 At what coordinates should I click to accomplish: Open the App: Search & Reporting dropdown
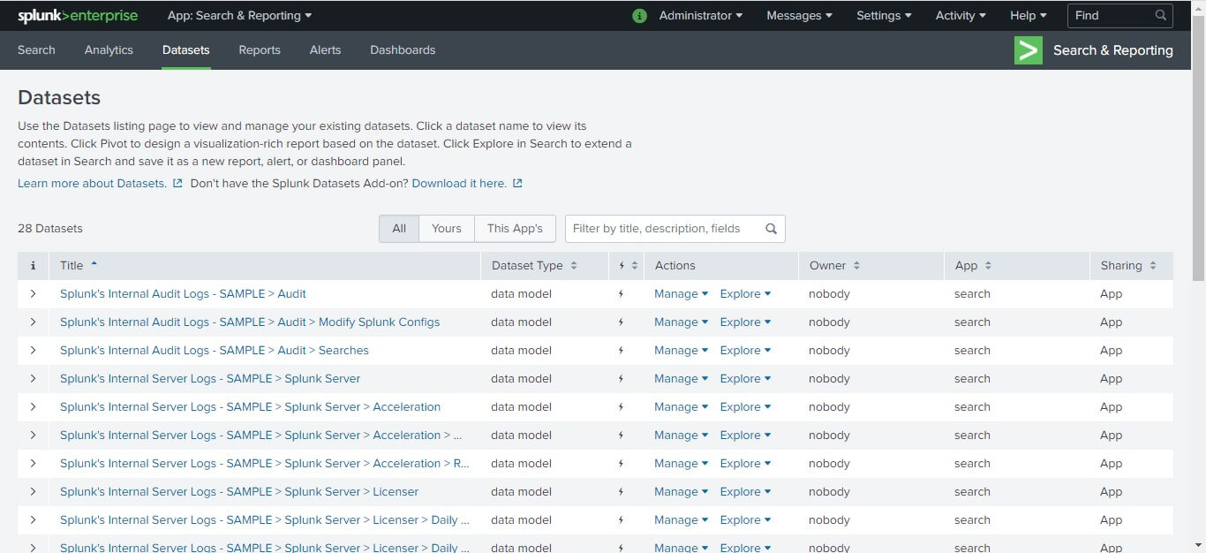(x=239, y=16)
